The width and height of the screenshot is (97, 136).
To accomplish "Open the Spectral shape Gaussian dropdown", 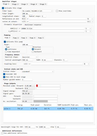I will point(30,57).
